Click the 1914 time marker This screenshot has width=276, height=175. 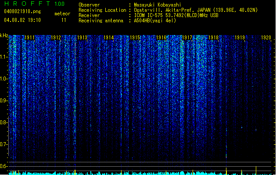[x=109, y=38]
